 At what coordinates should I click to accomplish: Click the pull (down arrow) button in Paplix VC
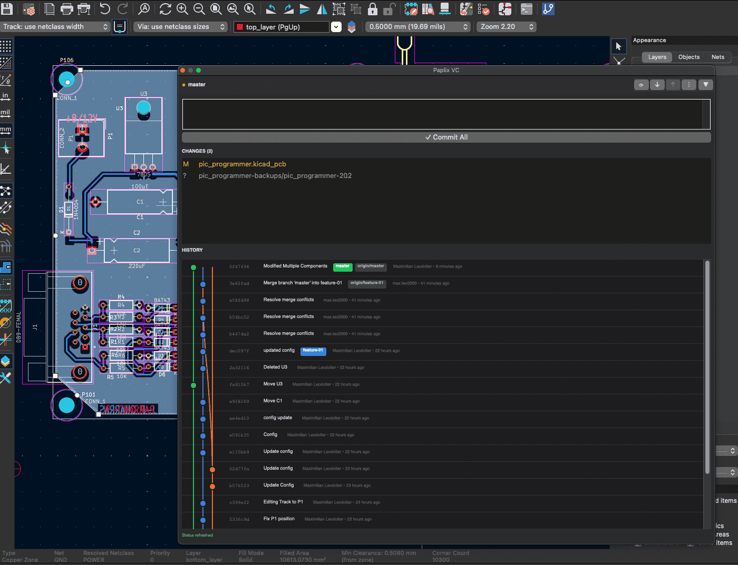click(657, 85)
